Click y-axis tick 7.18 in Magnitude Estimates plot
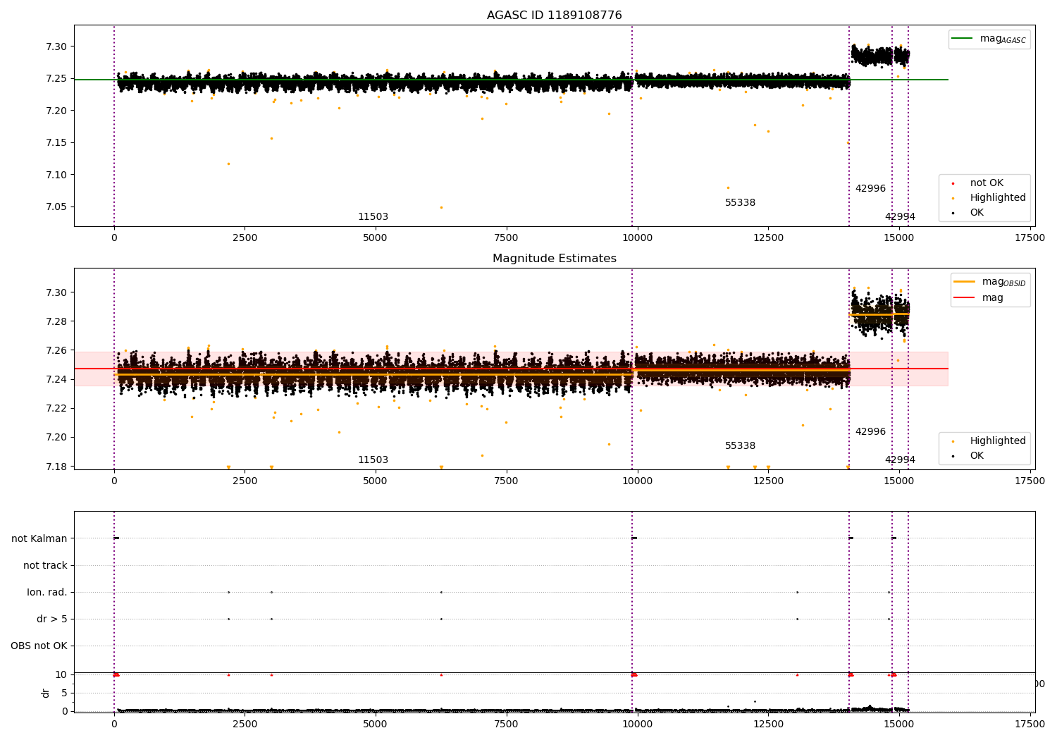1057x740 pixels. pyautogui.click(x=56, y=467)
